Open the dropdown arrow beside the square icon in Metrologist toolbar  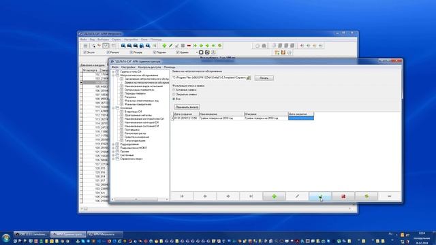tap(197, 52)
